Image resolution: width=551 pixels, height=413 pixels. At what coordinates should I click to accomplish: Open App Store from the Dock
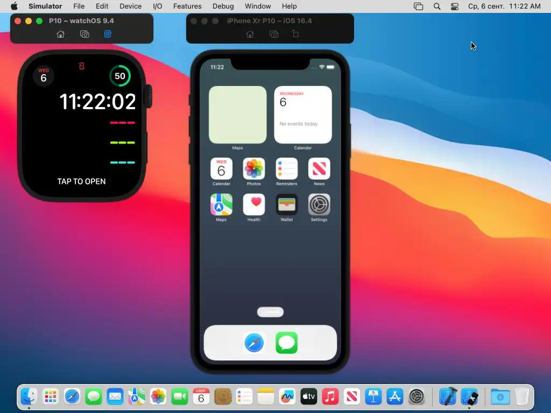[x=394, y=397]
